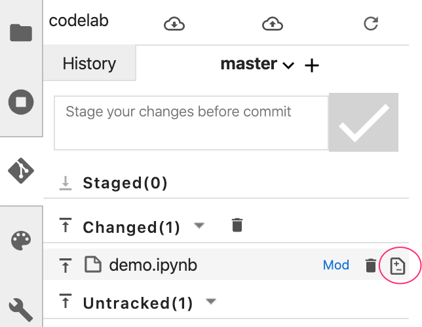Image resolution: width=422 pixels, height=327 pixels.
Task: Pull changes with cloud download icon
Action: 174,24
